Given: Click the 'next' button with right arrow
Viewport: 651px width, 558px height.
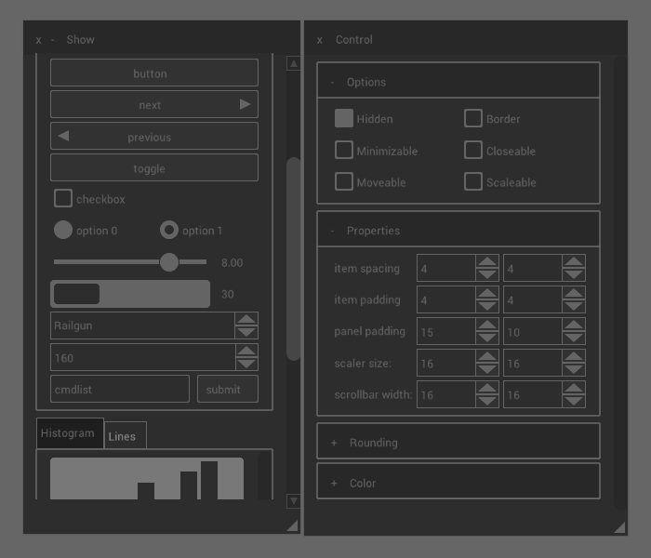Looking at the screenshot, I should coord(154,104).
